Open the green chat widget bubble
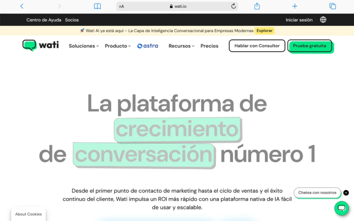The image size is (354, 221). [341, 208]
